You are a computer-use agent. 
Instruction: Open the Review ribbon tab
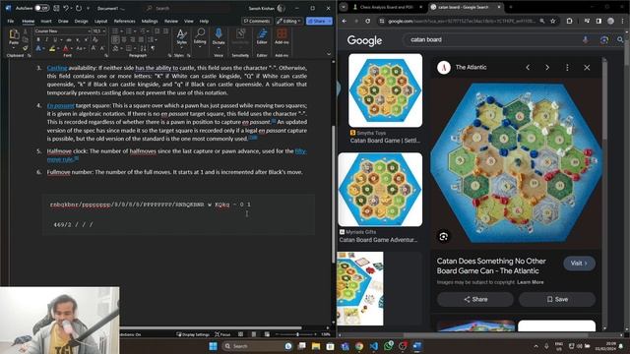coord(171,21)
